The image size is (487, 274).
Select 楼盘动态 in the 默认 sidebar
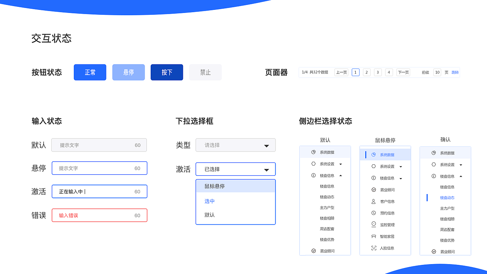[327, 197]
